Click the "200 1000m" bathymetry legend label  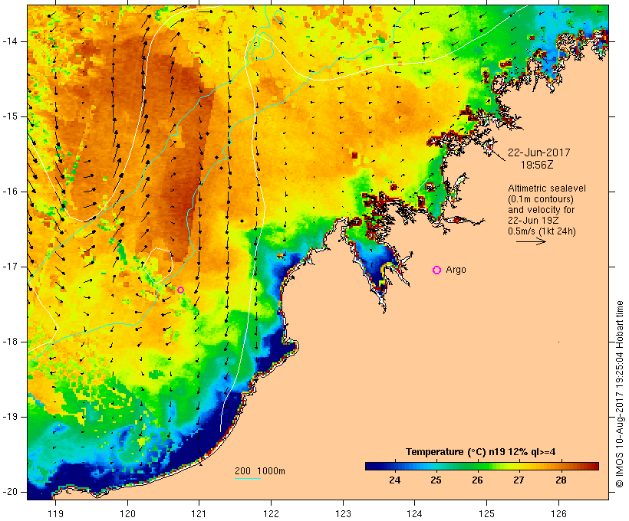[x=260, y=471]
